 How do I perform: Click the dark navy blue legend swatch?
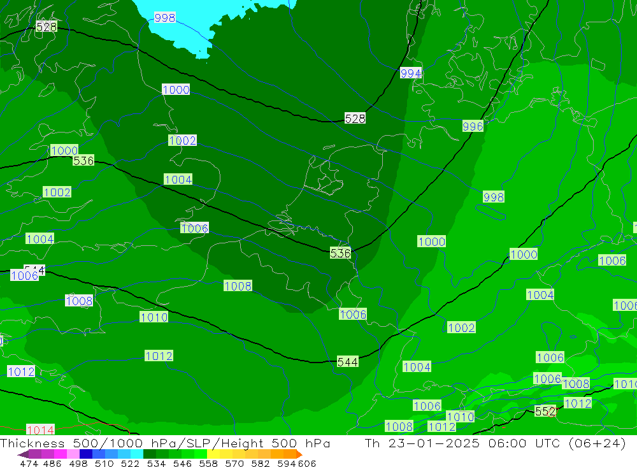coord(86,454)
